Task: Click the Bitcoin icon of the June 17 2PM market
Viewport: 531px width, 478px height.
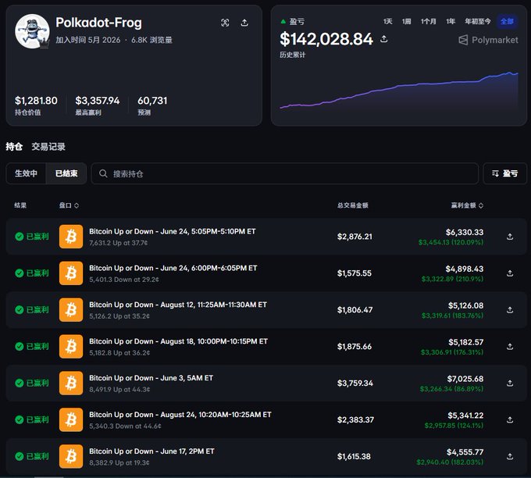Action: click(x=71, y=456)
